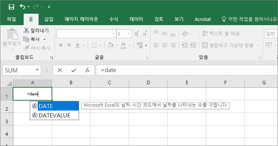278x146 pixels.
Task: Switch to the 삽입 tab
Action: tap(49, 19)
